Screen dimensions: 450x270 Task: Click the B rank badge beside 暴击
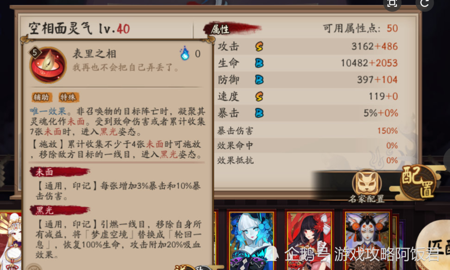pos(259,113)
